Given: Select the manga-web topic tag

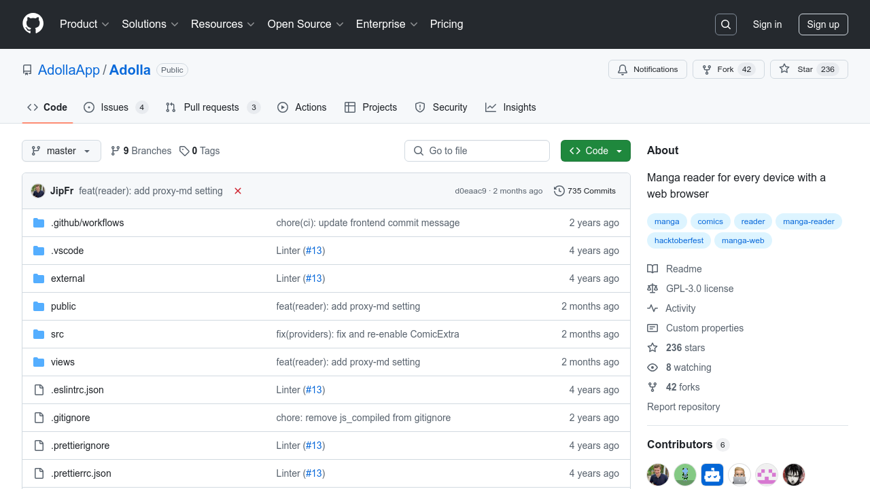Looking at the screenshot, I should pyautogui.click(x=743, y=240).
